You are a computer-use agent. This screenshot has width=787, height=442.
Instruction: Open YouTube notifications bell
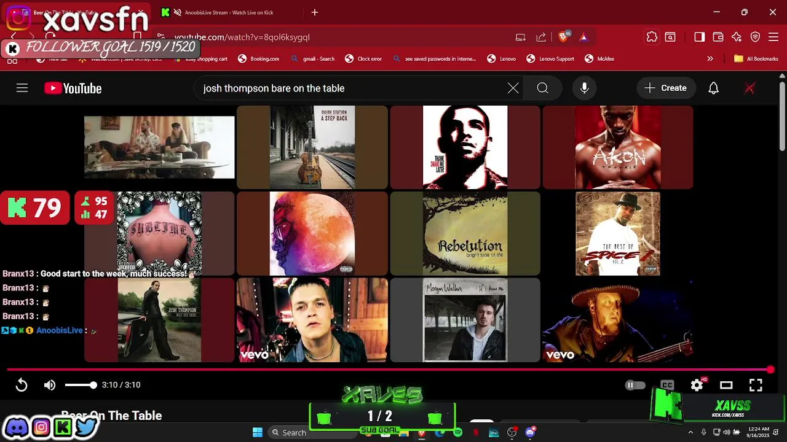tap(713, 88)
